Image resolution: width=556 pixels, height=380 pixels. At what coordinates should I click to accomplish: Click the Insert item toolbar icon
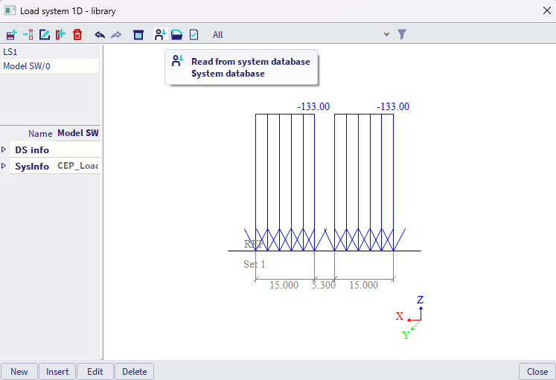[x=28, y=34]
